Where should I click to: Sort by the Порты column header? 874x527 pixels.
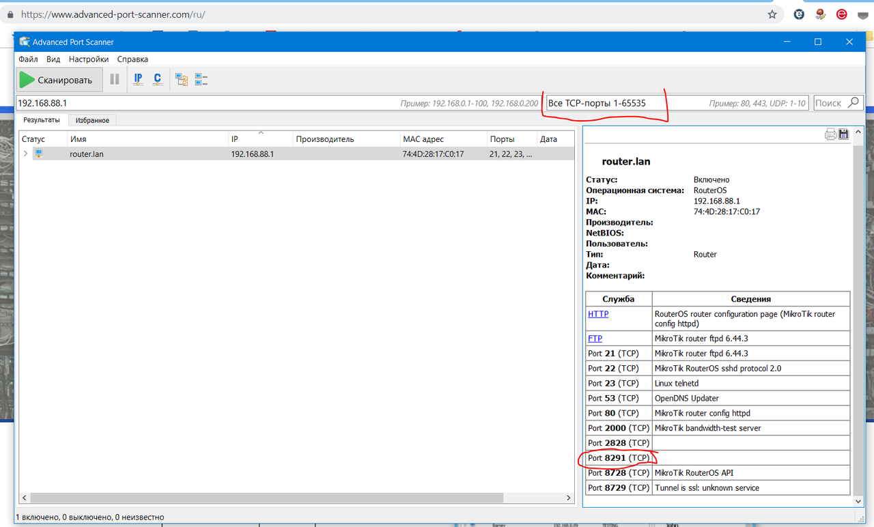[x=511, y=139]
